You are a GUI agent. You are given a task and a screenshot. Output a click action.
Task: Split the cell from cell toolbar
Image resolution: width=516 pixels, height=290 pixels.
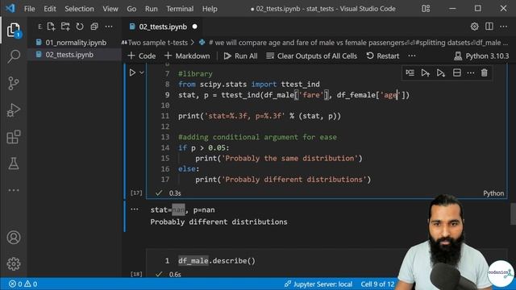click(457, 72)
